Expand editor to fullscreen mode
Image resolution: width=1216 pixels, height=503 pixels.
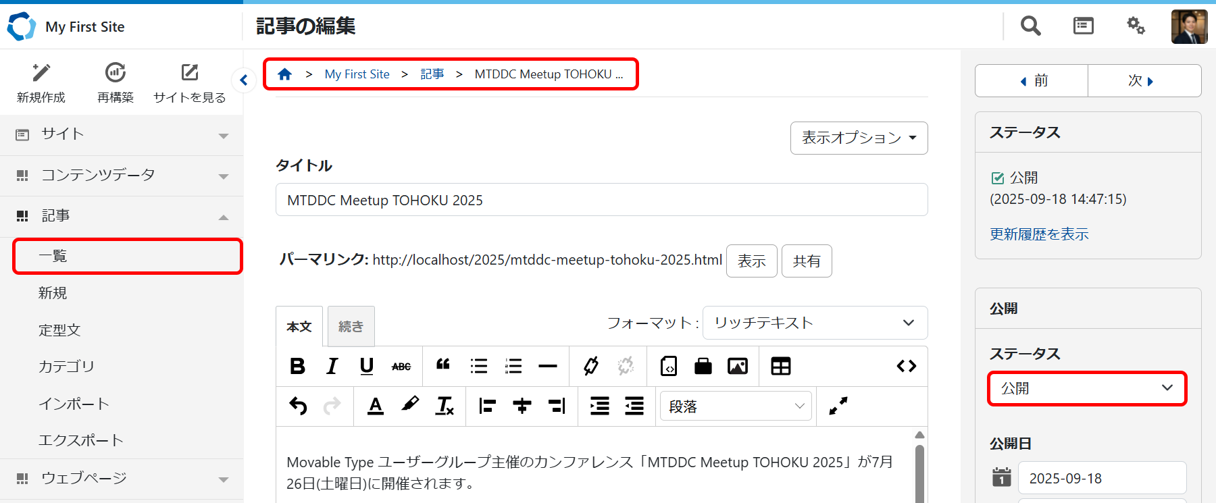(838, 406)
